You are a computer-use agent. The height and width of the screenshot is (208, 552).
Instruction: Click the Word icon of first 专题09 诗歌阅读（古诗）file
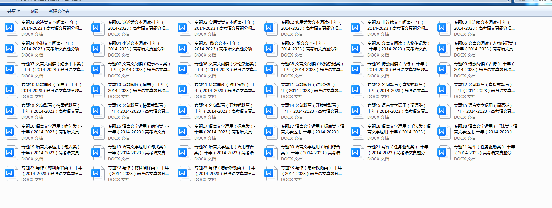pos(357,70)
